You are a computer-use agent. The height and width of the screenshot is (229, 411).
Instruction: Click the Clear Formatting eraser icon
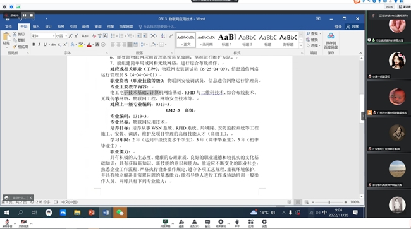click(x=94, y=36)
